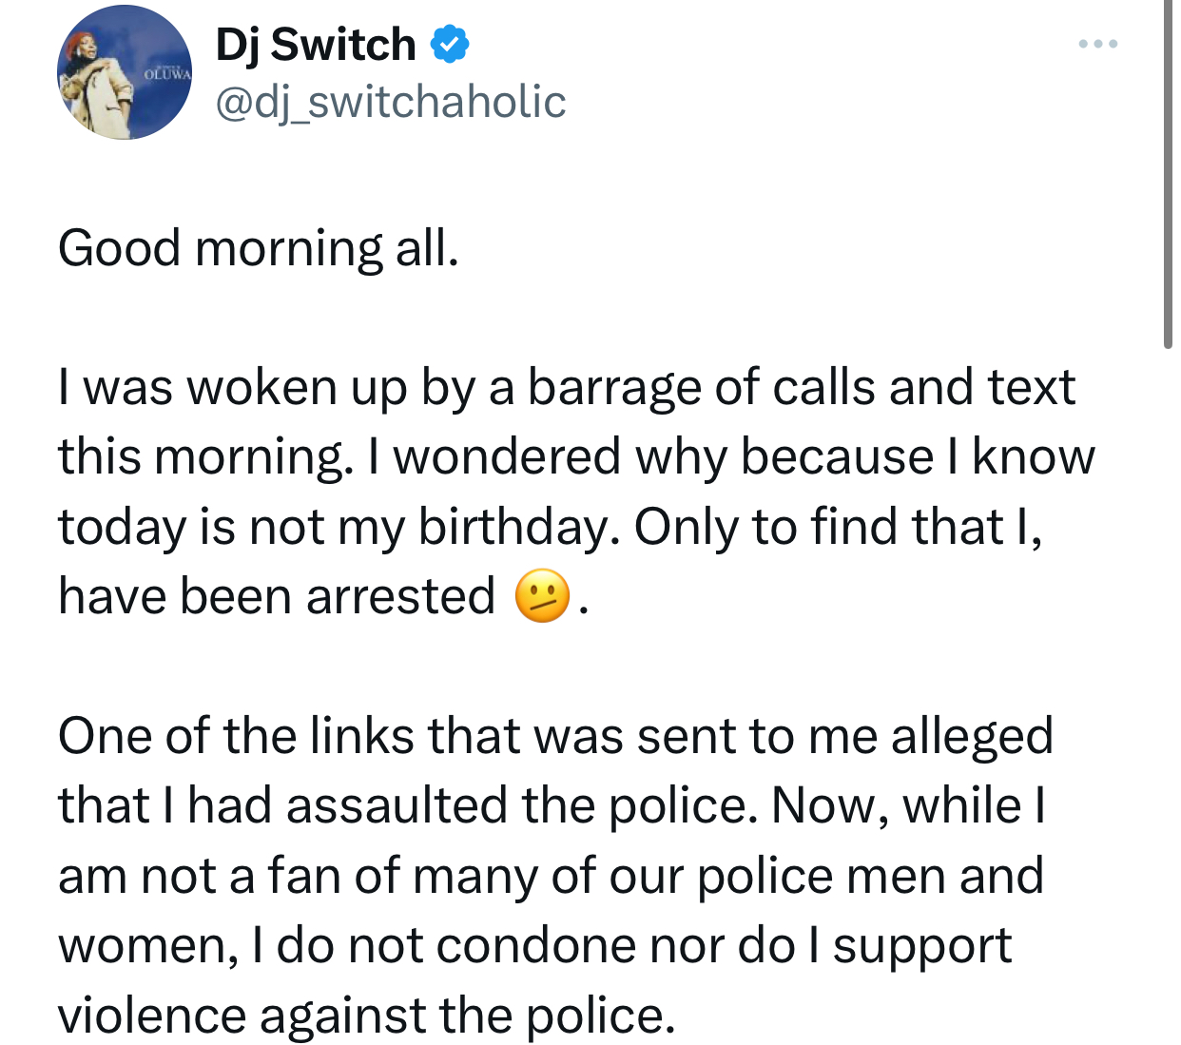1181x1045 pixels.
Task: Click the words "have been arrested"
Action: coord(277,597)
